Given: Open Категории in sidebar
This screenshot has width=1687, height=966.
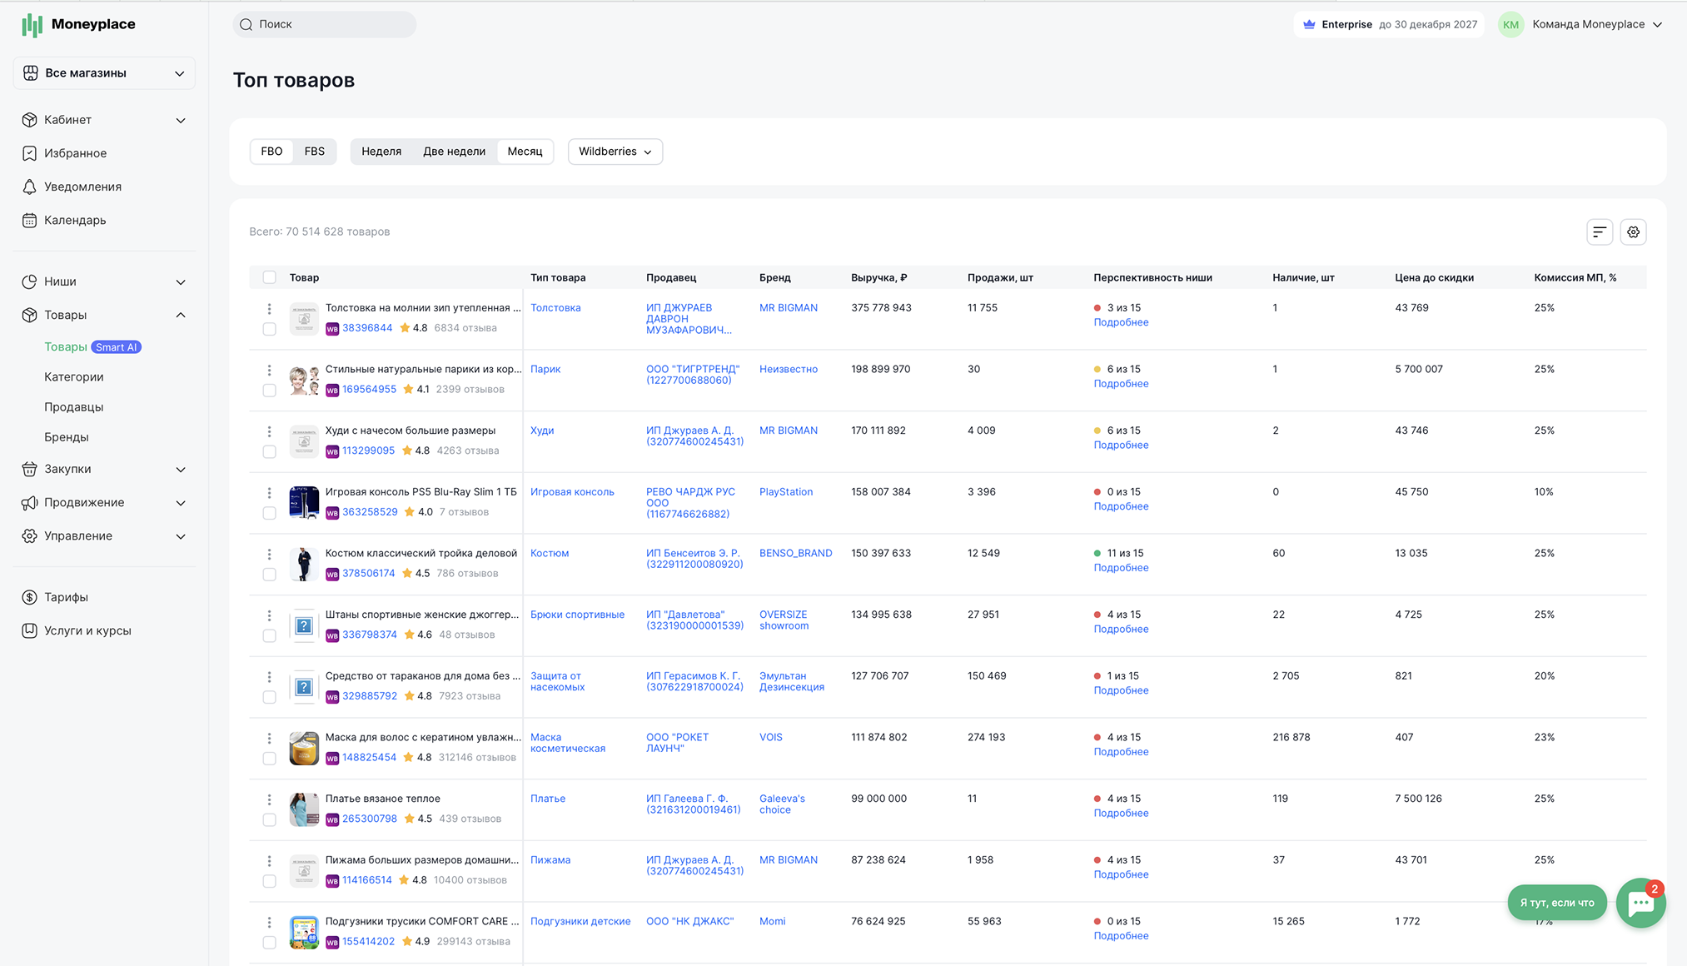Looking at the screenshot, I should (x=74, y=377).
